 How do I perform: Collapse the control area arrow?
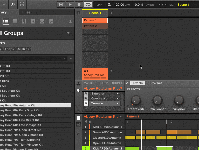click(x=78, y=110)
